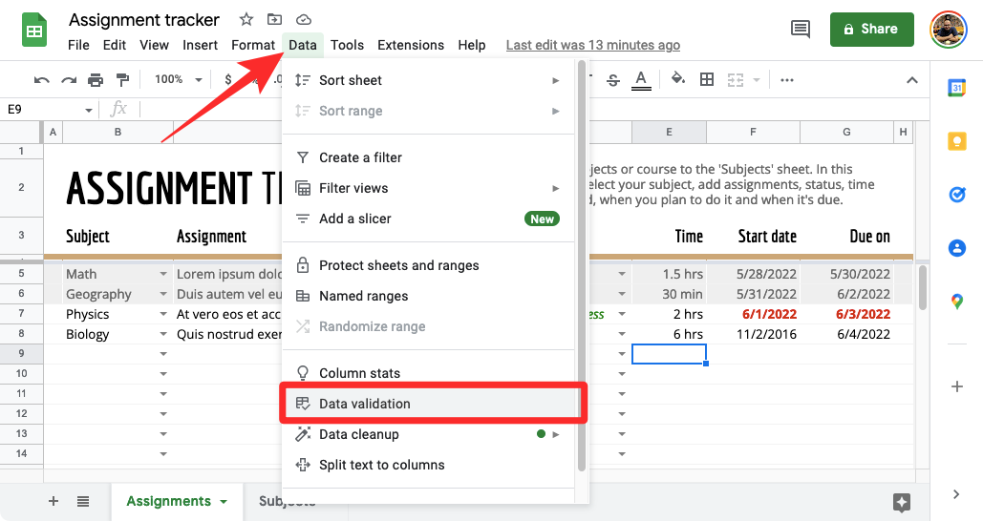Image resolution: width=983 pixels, height=521 pixels.
Task: Open the Extensions menu
Action: 410,45
